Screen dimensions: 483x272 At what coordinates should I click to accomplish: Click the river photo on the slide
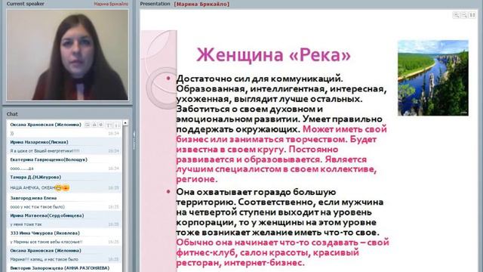pos(433,78)
